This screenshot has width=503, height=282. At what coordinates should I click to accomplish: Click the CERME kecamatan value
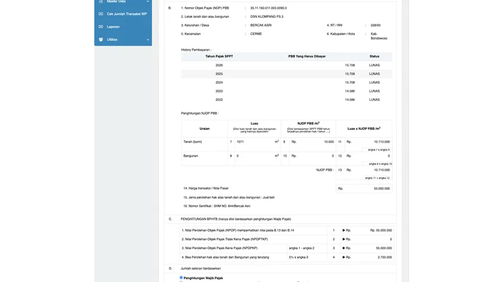coord(256,34)
